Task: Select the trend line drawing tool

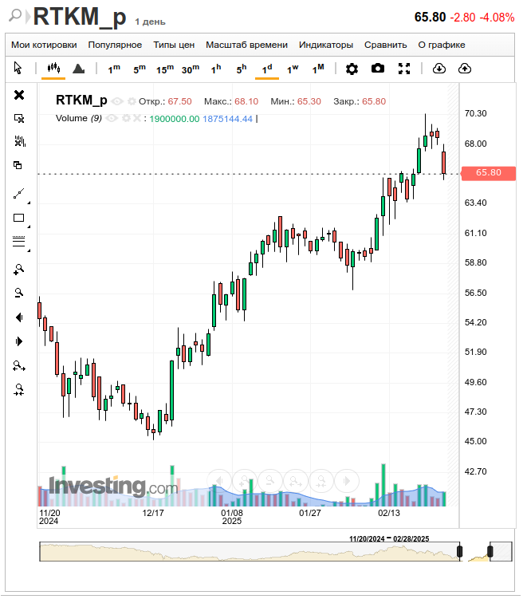Action: [18, 194]
